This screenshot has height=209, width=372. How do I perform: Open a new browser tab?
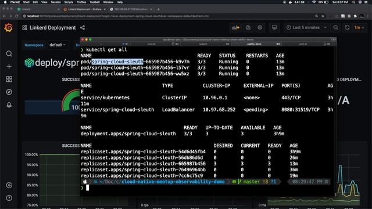[x=159, y=9]
